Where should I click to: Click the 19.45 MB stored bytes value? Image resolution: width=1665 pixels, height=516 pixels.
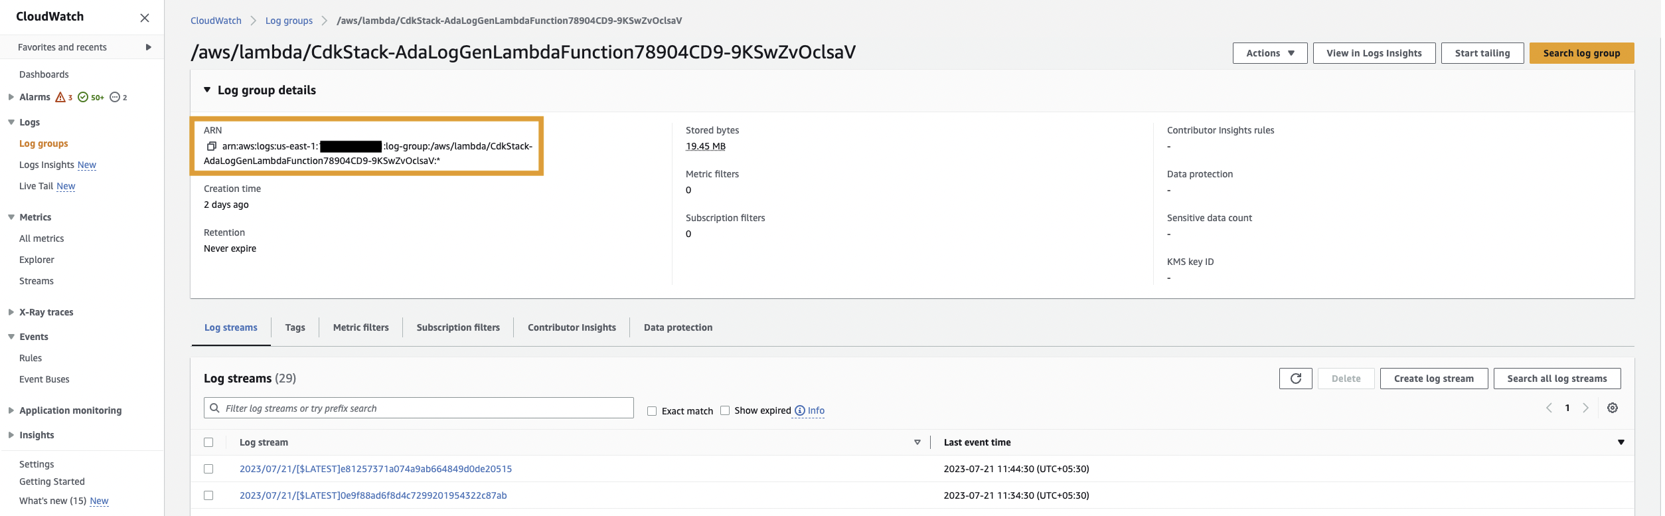(706, 146)
